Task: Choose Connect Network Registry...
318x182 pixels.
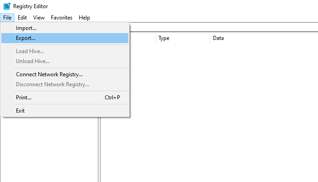Action: click(65, 74)
